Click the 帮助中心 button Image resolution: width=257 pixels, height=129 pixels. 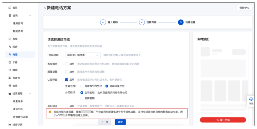coord(244,8)
